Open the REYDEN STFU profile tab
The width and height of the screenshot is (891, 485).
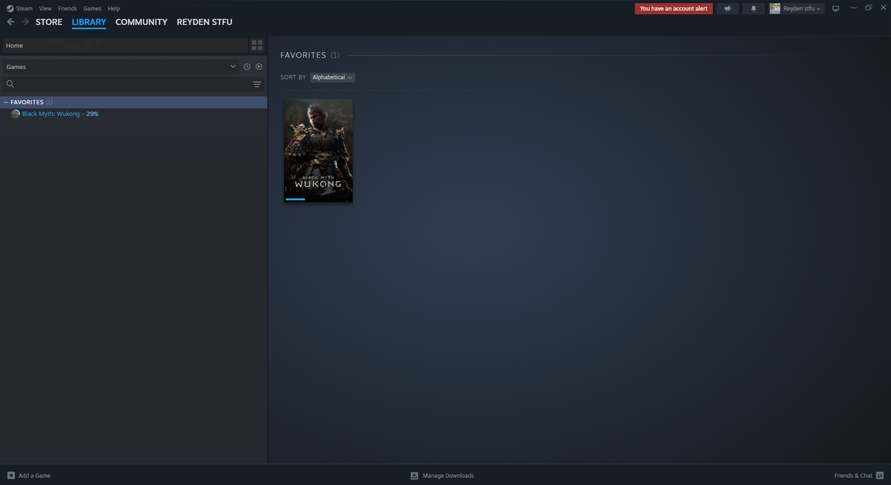(205, 22)
